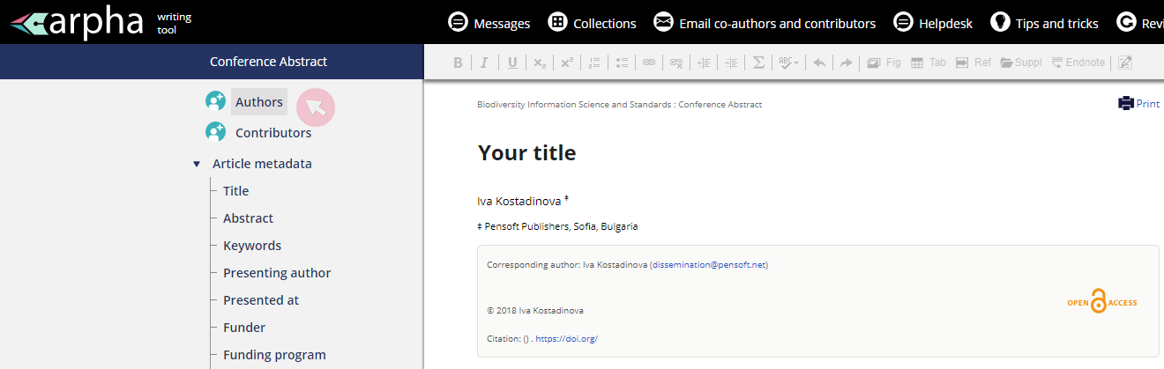The height and width of the screenshot is (369, 1164).
Task: Click the Collections grid icon
Action: (x=557, y=23)
